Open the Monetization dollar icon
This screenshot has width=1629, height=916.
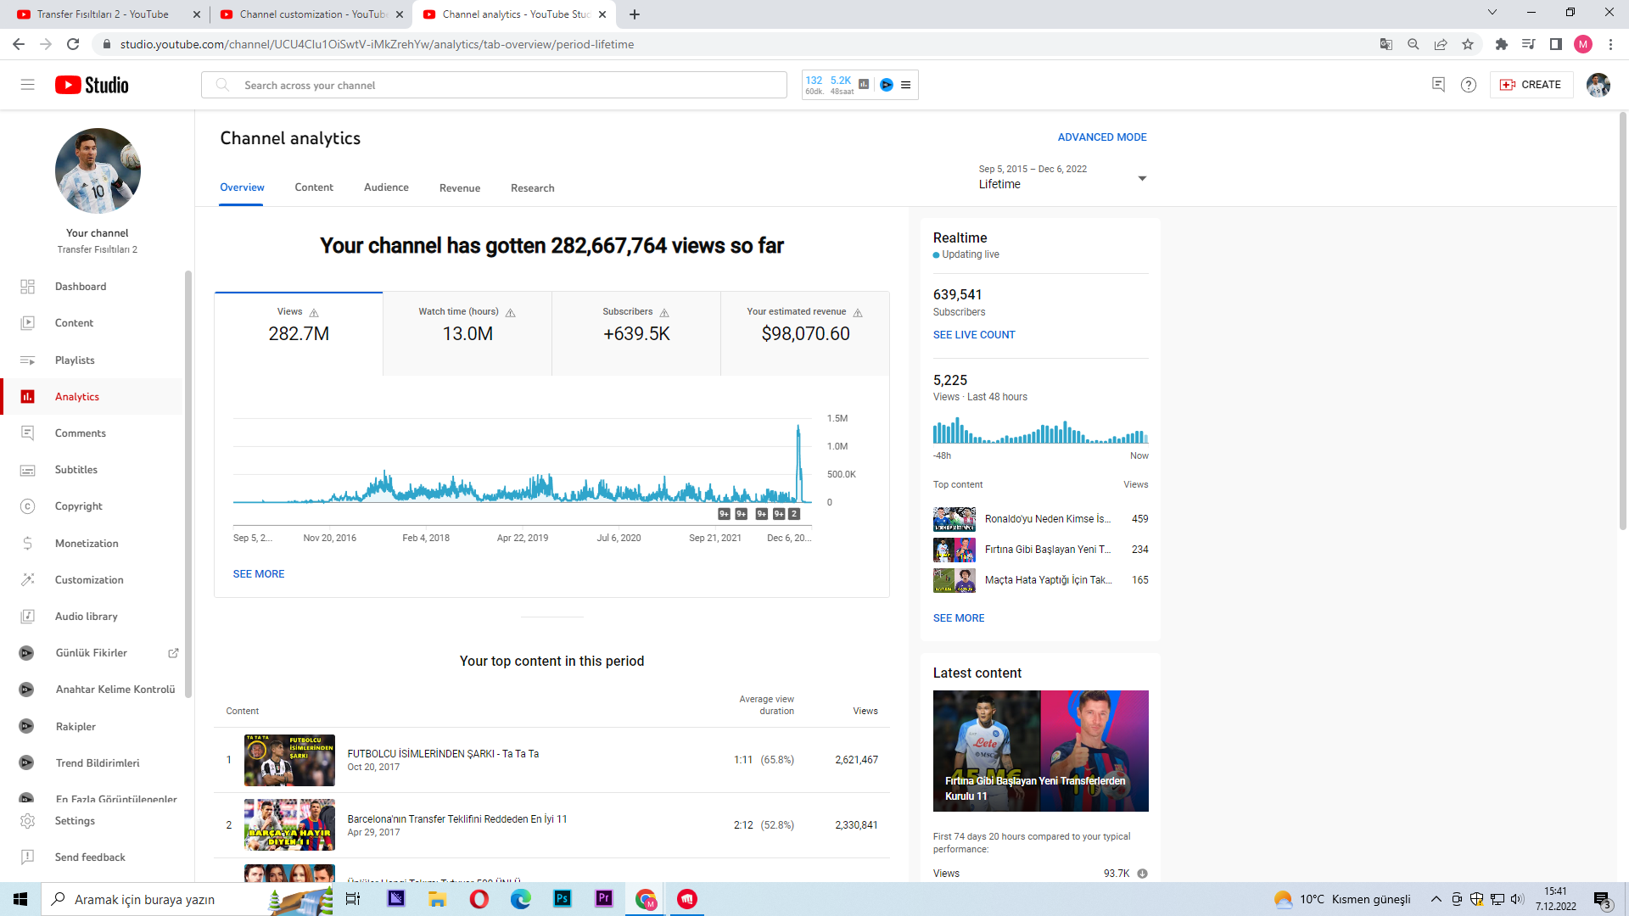click(27, 544)
